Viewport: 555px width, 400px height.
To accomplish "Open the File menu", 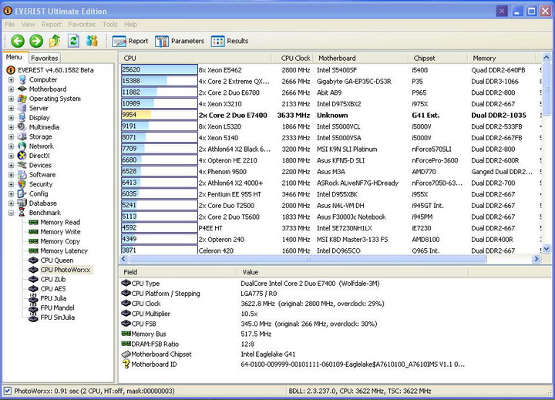I will [10, 25].
